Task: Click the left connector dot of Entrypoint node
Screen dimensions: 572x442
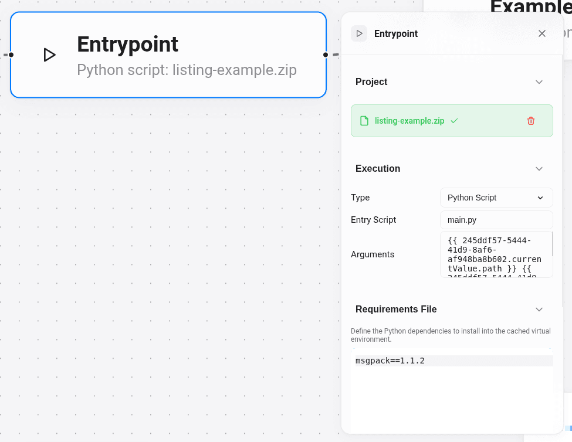Action: click(x=11, y=55)
